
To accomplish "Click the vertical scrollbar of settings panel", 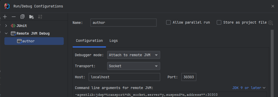I will tap(272, 63).
